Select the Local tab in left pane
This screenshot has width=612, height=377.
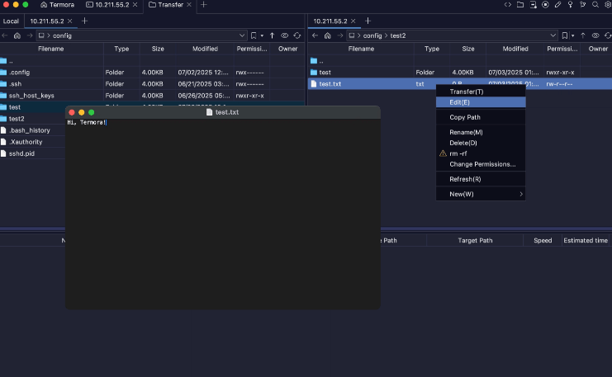(11, 21)
